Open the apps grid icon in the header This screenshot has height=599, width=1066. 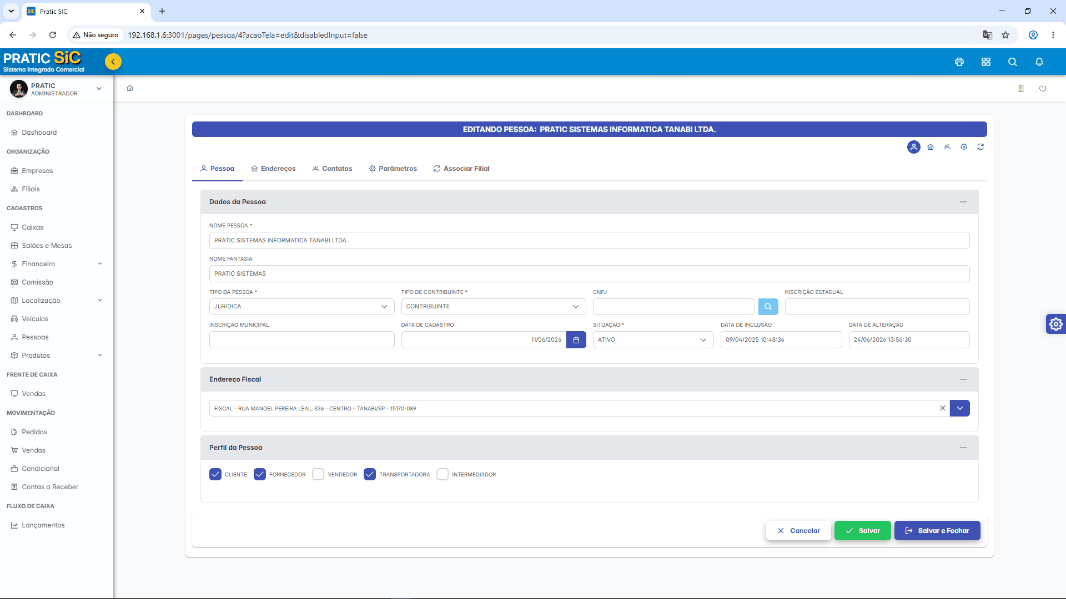(x=986, y=62)
